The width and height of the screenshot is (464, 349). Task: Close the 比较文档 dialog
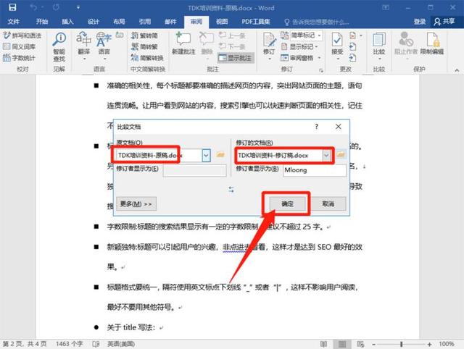click(339, 127)
